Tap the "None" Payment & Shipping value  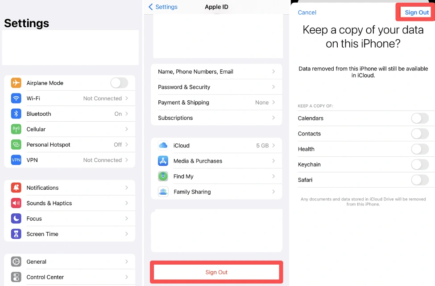(262, 102)
